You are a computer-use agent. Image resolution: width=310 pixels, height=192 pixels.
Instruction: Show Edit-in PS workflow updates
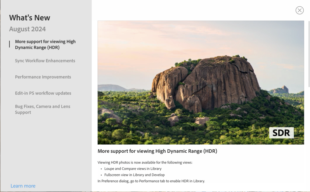(x=43, y=93)
